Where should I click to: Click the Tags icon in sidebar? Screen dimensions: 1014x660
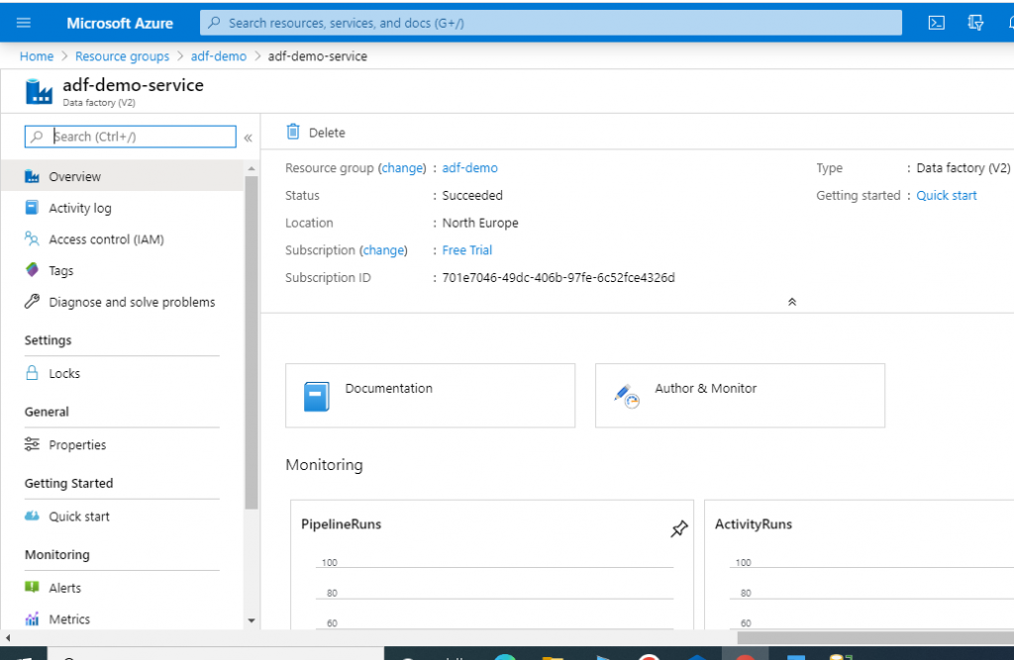click(32, 269)
